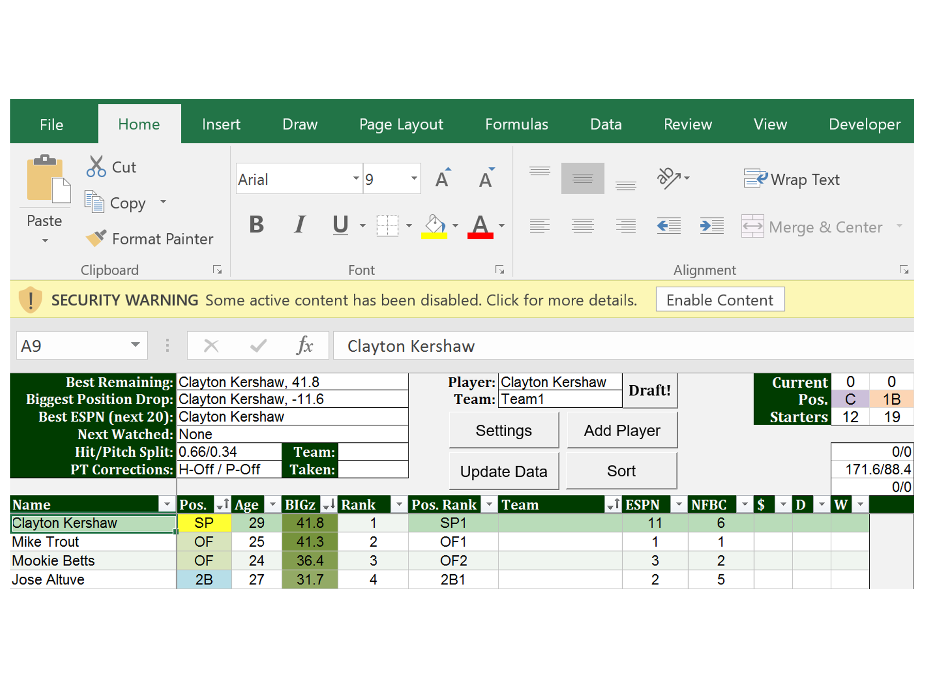This screenshot has height=688, width=925.
Task: Click the Draft! button
Action: [x=649, y=390]
